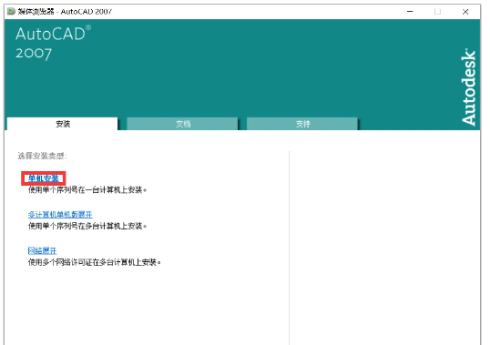The width and height of the screenshot is (490, 345).
Task: Click the description below 单机安装
Action: tap(87, 190)
